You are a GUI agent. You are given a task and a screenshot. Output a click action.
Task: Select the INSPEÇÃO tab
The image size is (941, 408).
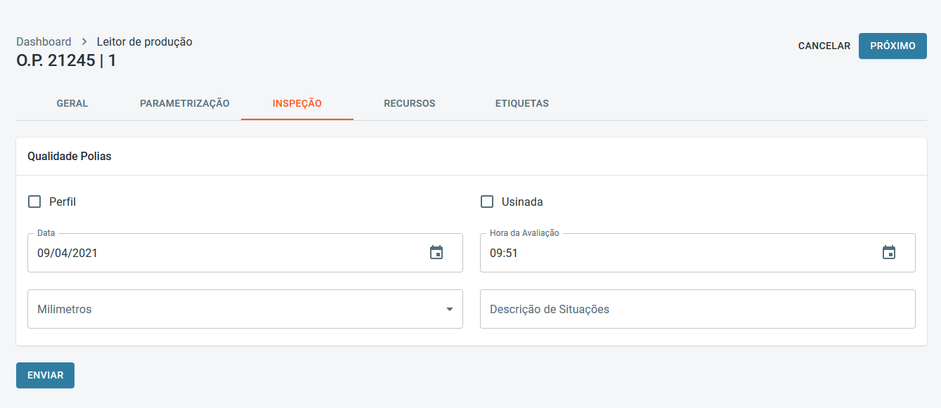[x=297, y=103]
